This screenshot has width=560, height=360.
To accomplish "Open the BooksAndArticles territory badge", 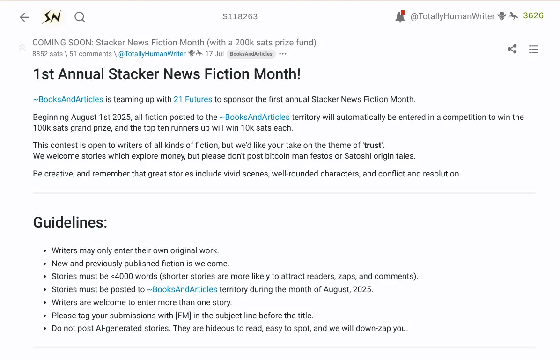I will pos(251,54).
